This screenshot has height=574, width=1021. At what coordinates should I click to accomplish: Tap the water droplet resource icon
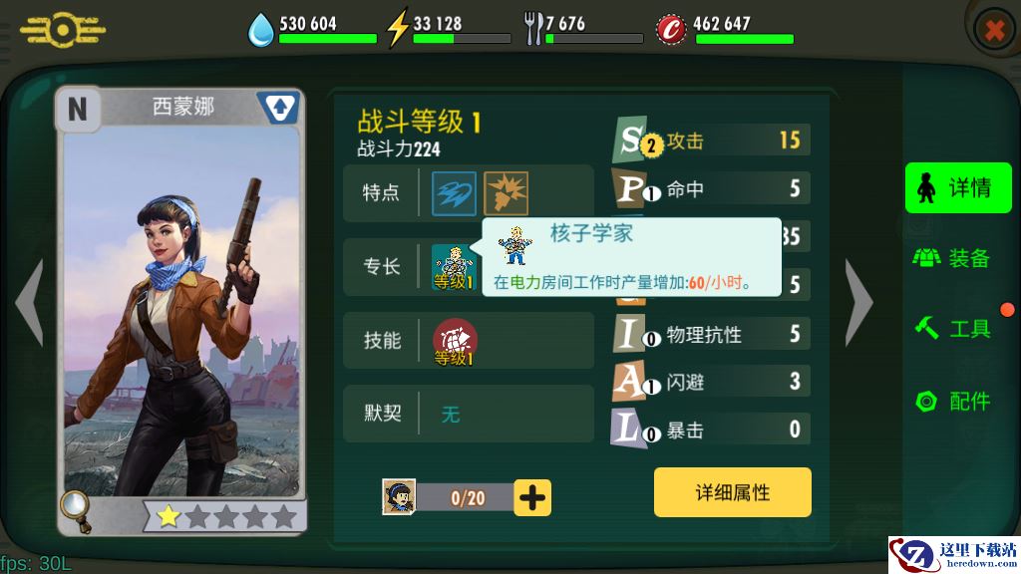point(260,30)
